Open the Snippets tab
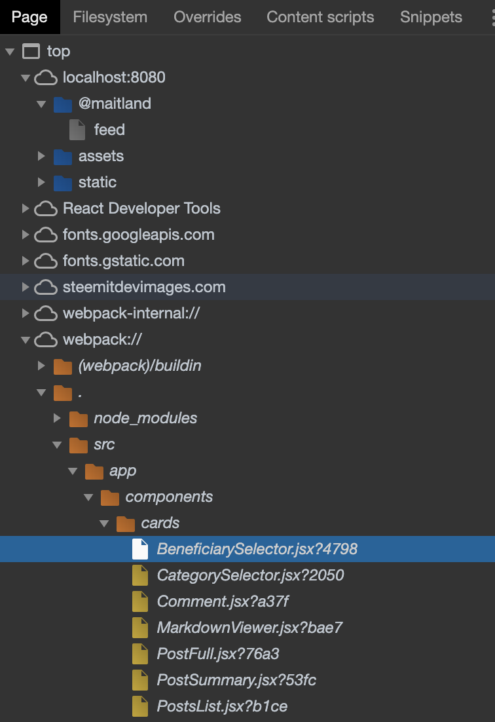The image size is (495, 722). click(431, 17)
